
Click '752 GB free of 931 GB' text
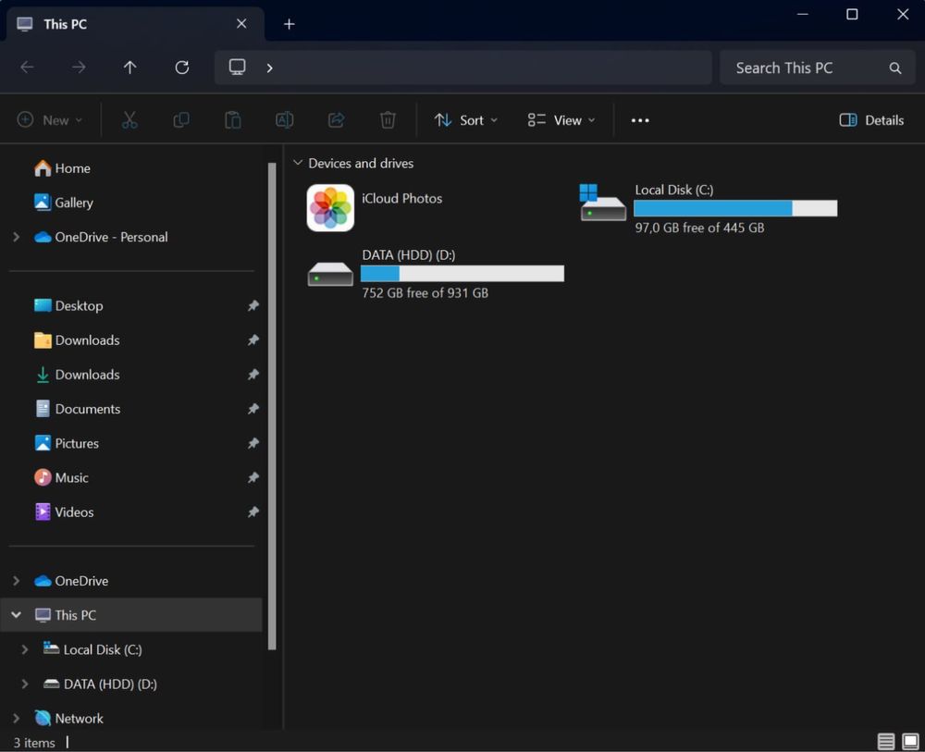(425, 292)
